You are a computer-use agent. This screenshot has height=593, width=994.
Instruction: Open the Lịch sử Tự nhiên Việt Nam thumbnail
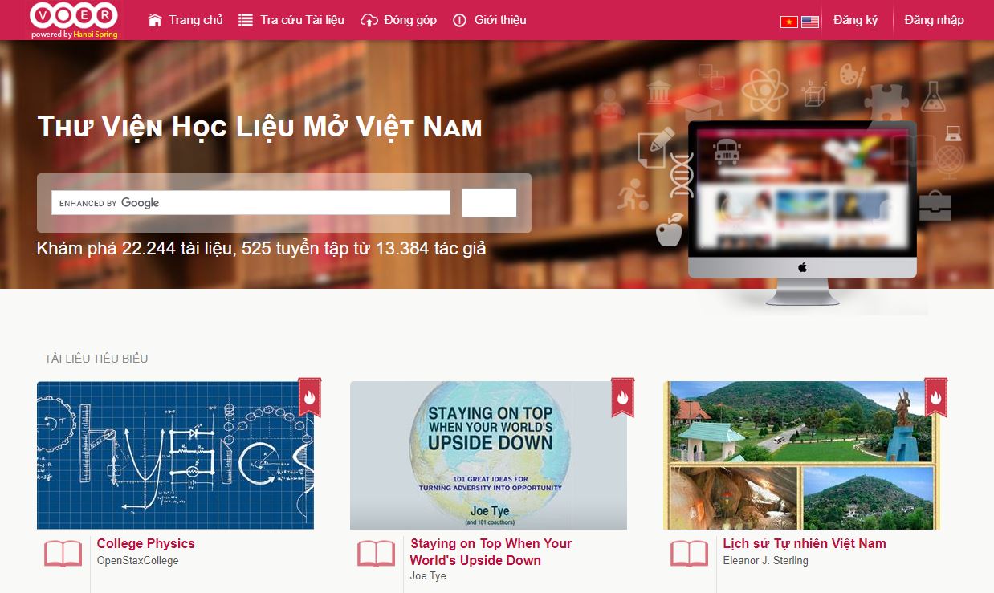(x=801, y=455)
